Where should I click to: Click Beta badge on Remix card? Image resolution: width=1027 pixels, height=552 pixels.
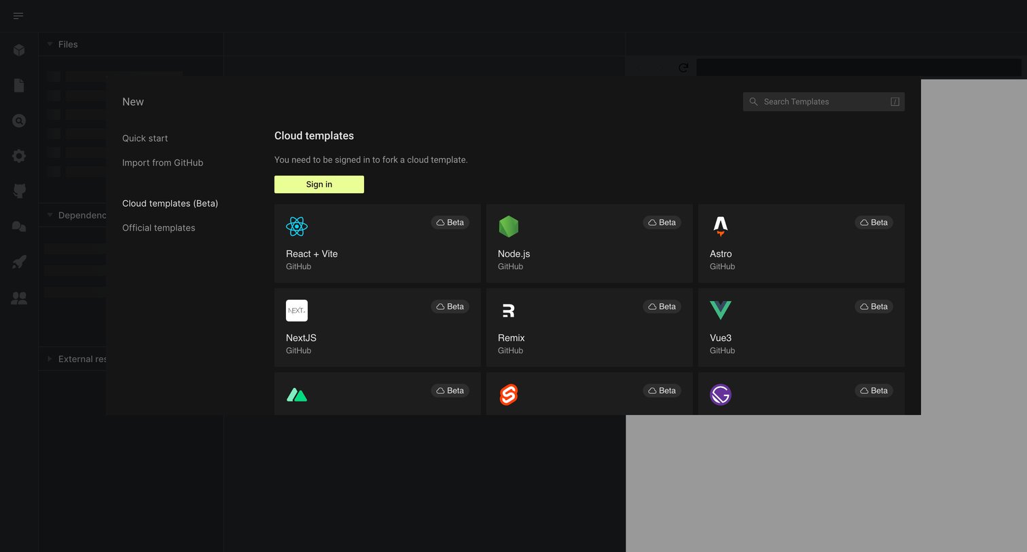[662, 307]
